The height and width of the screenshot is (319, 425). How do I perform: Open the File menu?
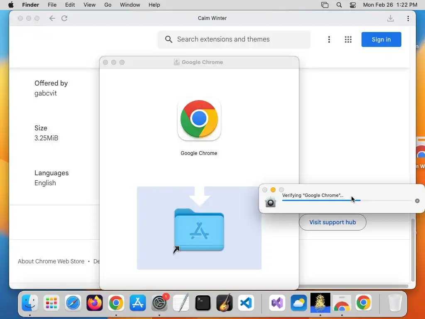click(x=52, y=5)
